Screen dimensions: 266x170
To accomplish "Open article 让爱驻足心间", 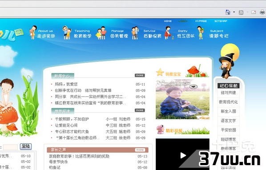I will point(66,125).
